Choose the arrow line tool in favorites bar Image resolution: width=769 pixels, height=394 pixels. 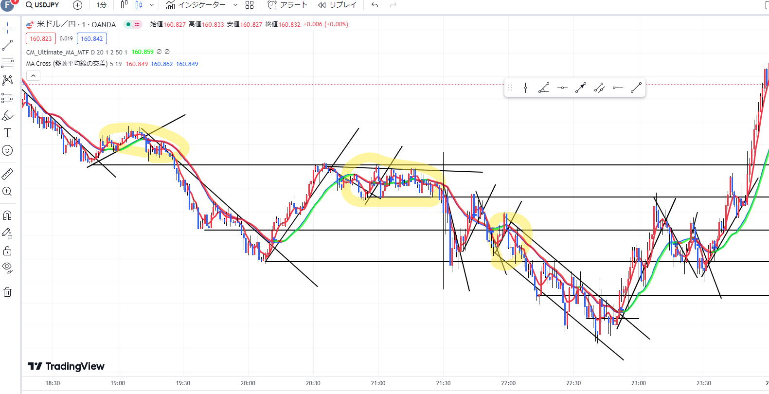click(x=581, y=88)
